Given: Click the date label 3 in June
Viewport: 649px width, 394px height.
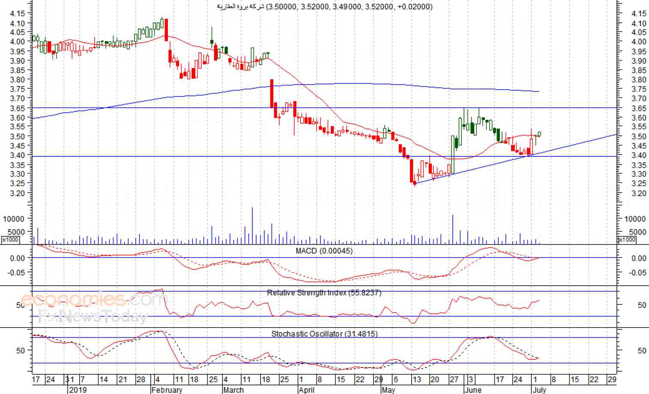Looking at the screenshot, I should (x=471, y=379).
